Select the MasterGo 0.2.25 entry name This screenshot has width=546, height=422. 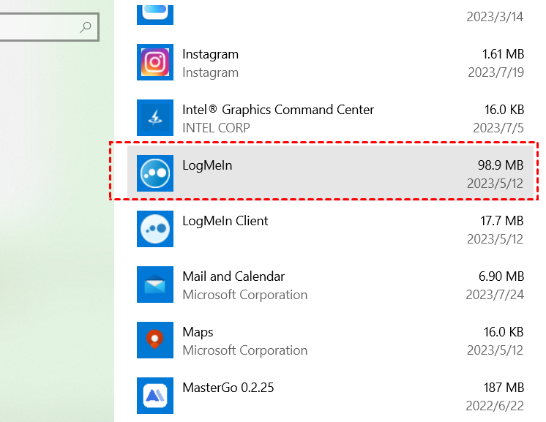click(228, 388)
